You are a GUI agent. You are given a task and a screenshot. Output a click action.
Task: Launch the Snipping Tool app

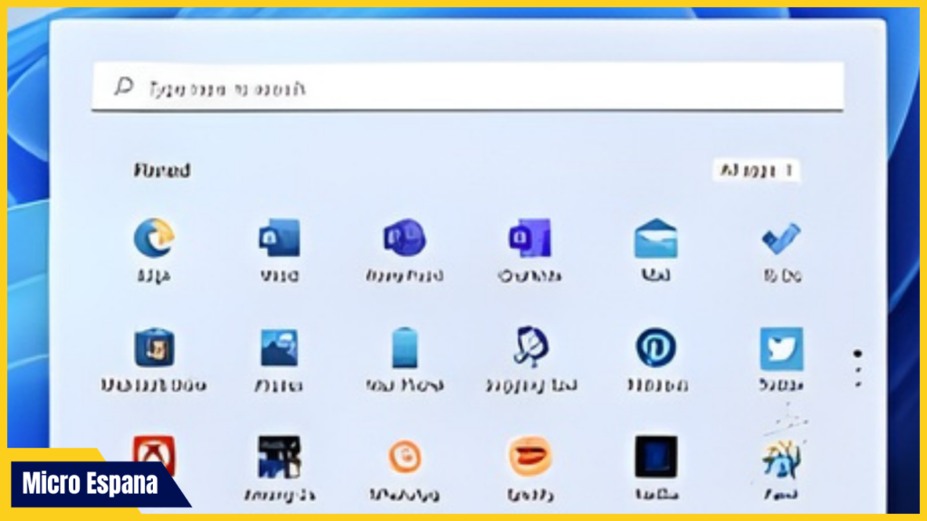click(529, 348)
